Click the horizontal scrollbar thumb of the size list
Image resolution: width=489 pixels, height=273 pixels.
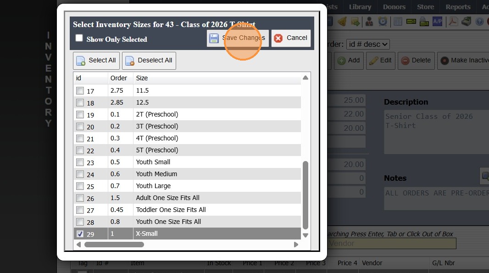click(x=114, y=245)
